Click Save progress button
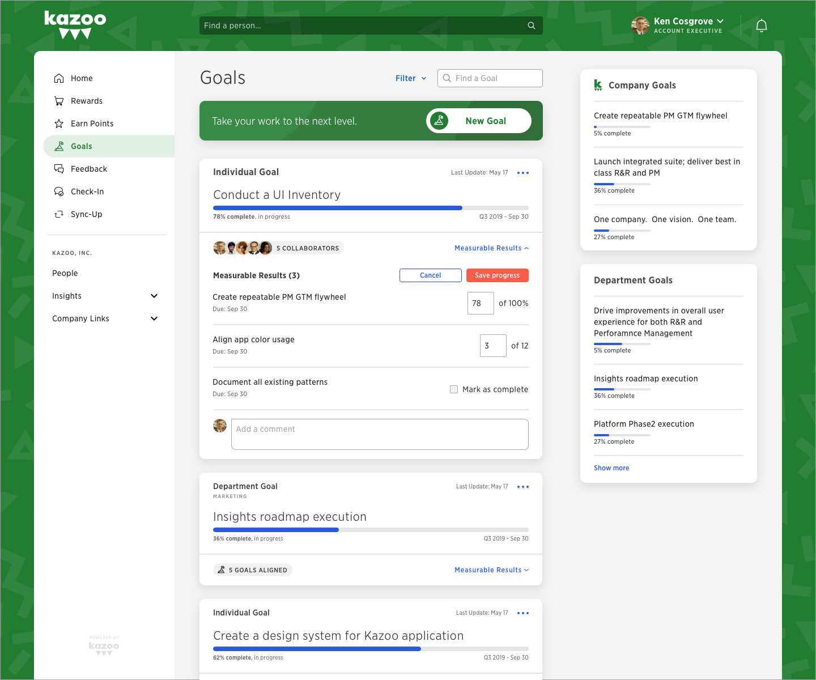 pyautogui.click(x=498, y=275)
